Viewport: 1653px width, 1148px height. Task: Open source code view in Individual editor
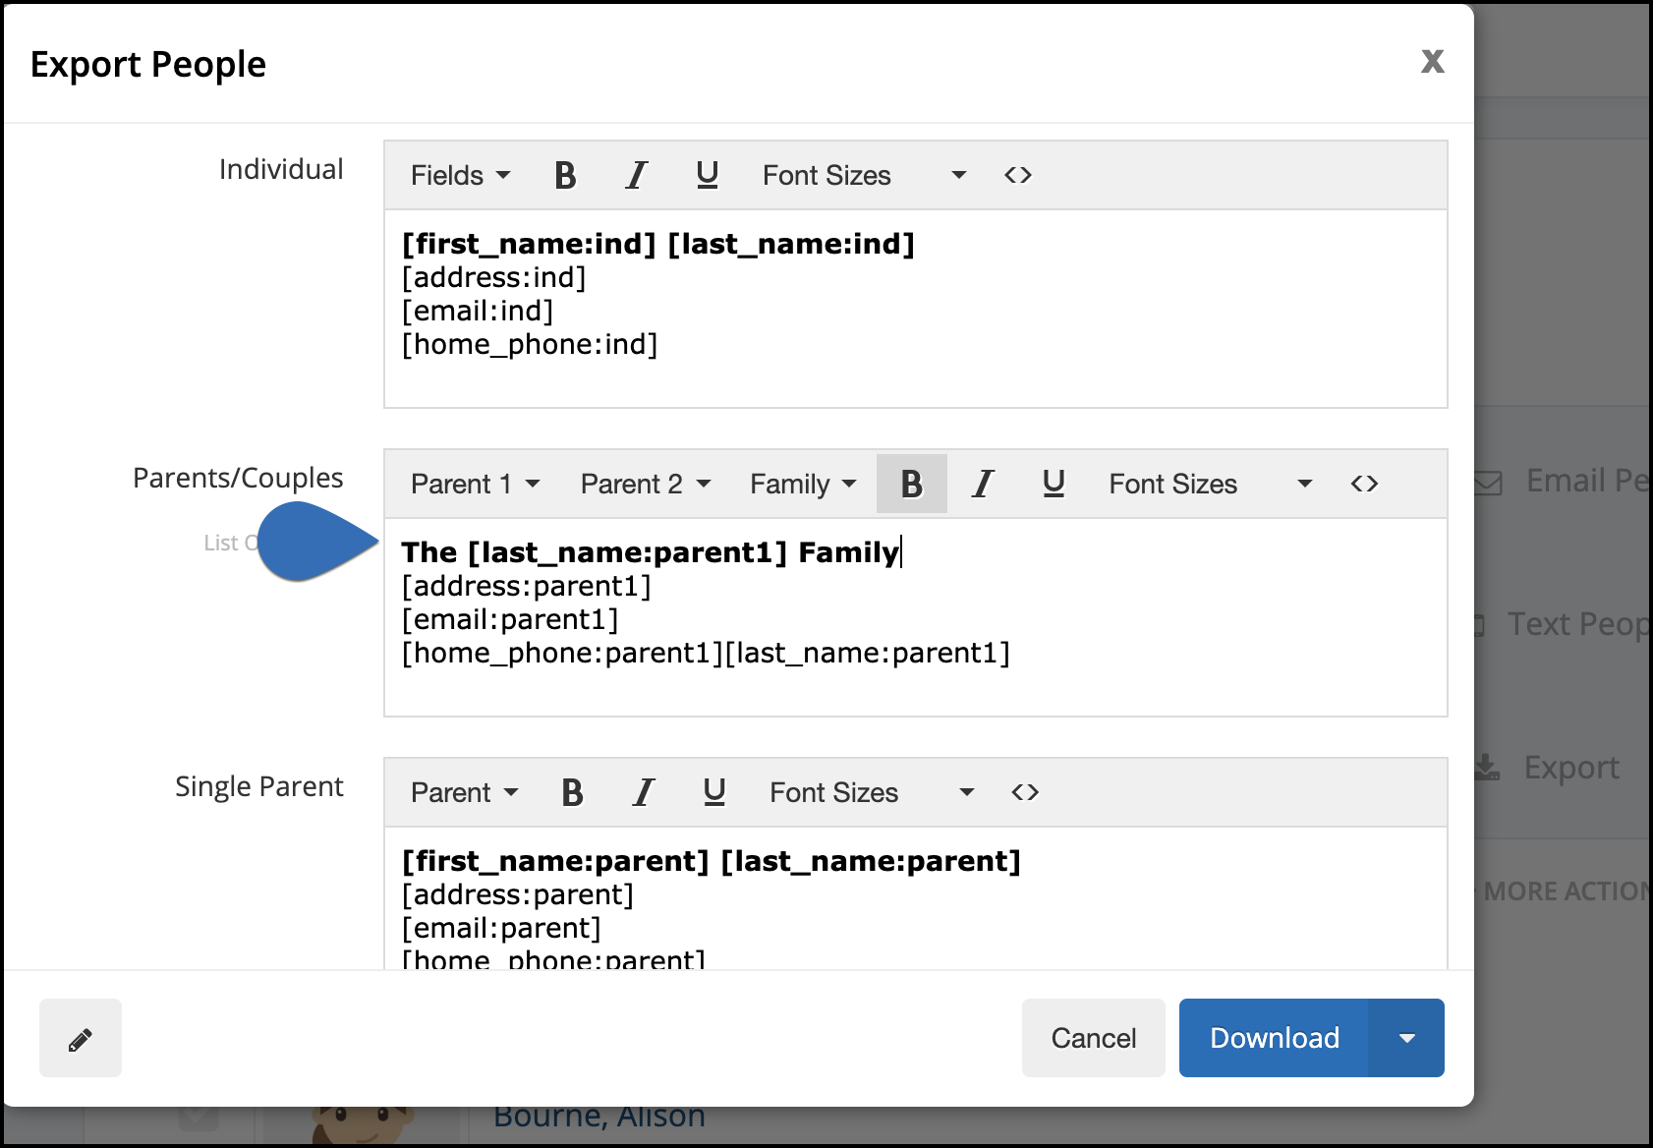1018,175
